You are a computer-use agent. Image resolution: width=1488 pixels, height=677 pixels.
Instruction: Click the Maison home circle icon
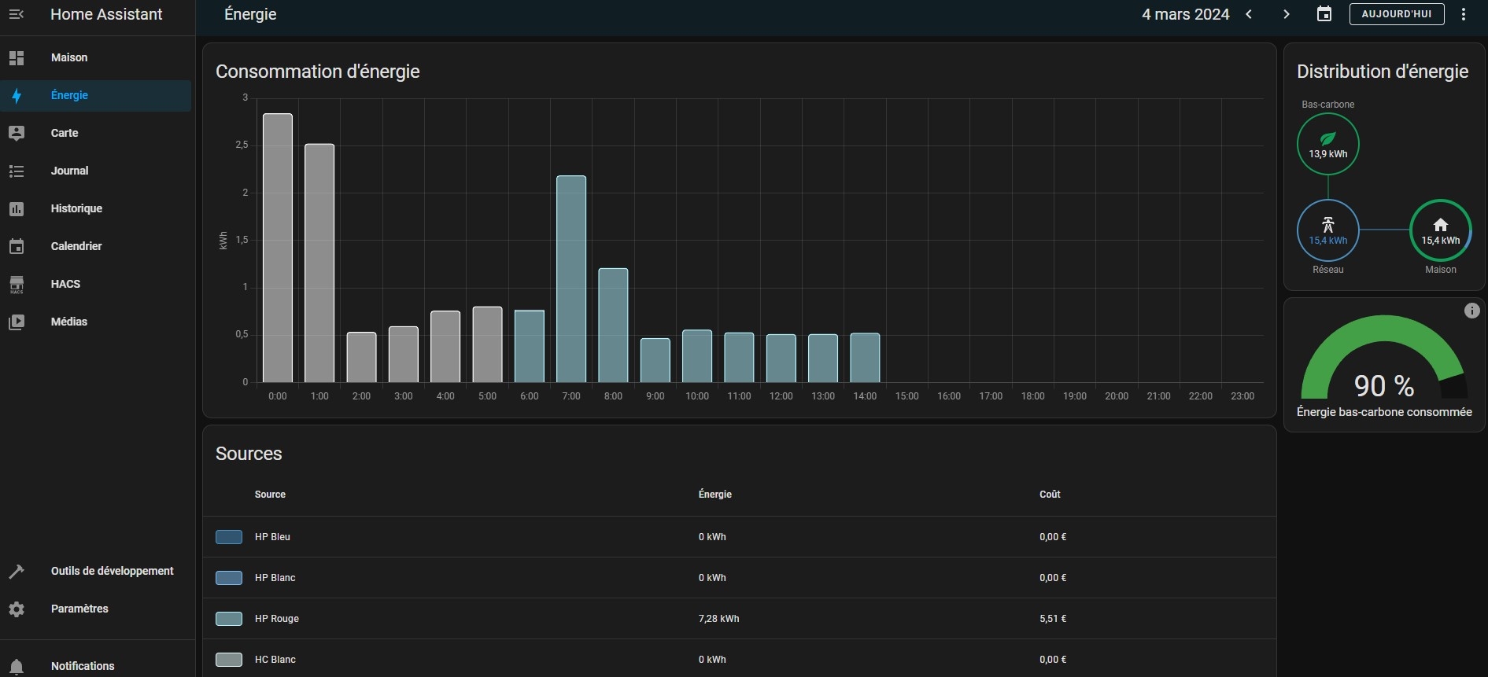tap(1440, 230)
